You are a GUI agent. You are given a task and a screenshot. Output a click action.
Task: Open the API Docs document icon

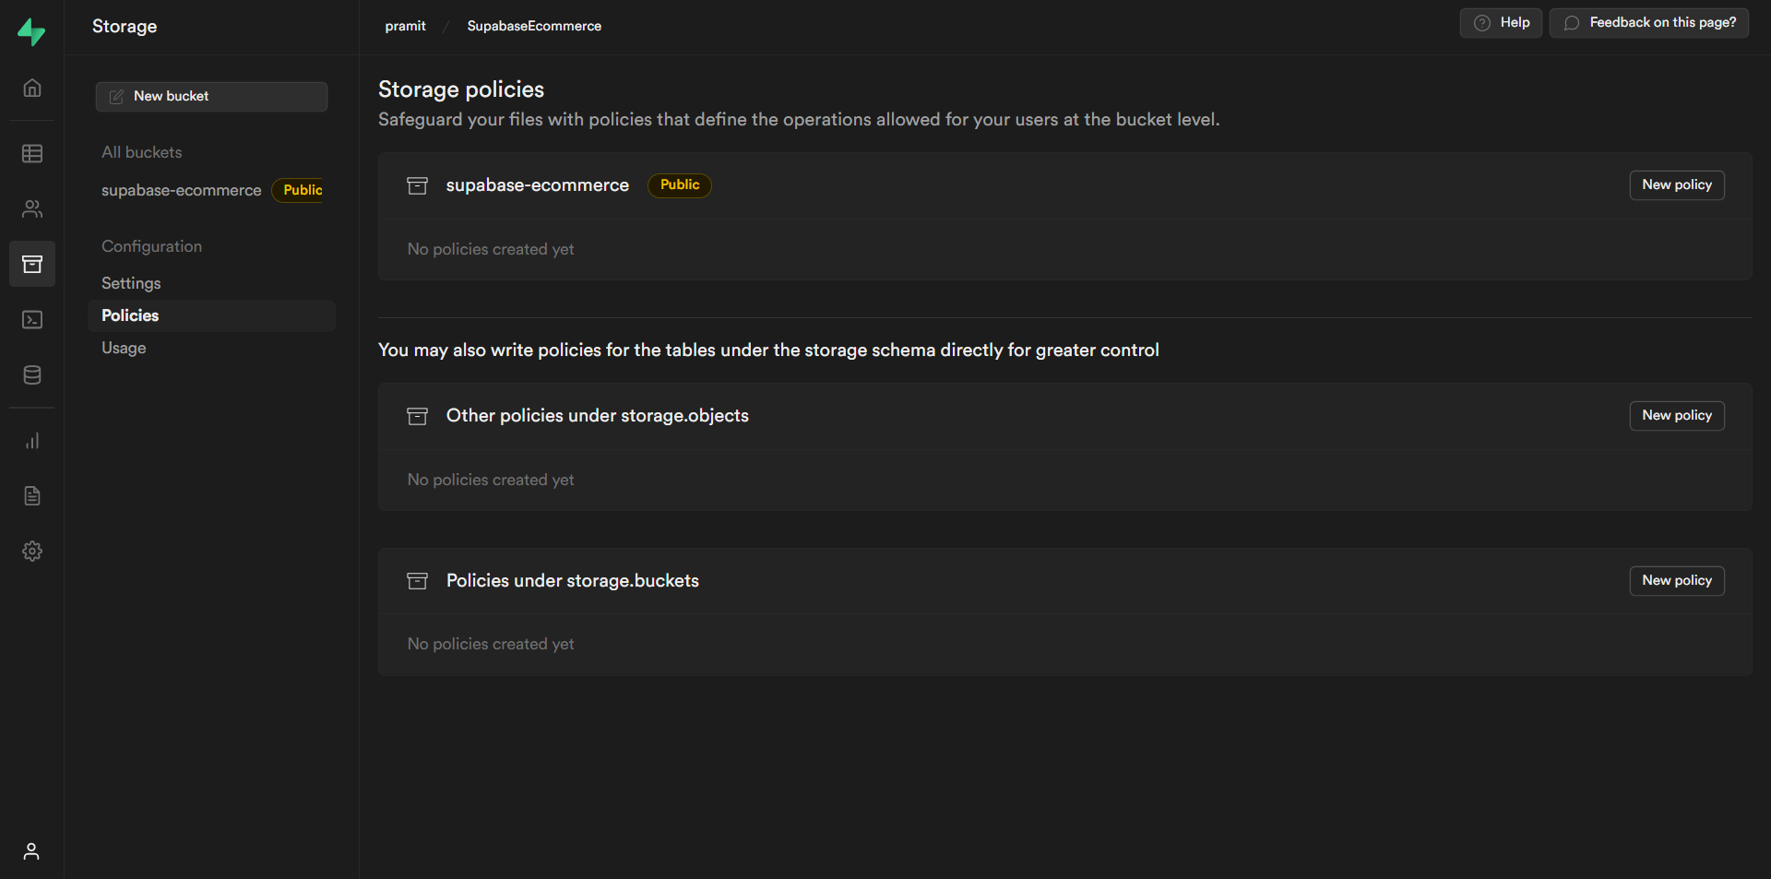[32, 496]
